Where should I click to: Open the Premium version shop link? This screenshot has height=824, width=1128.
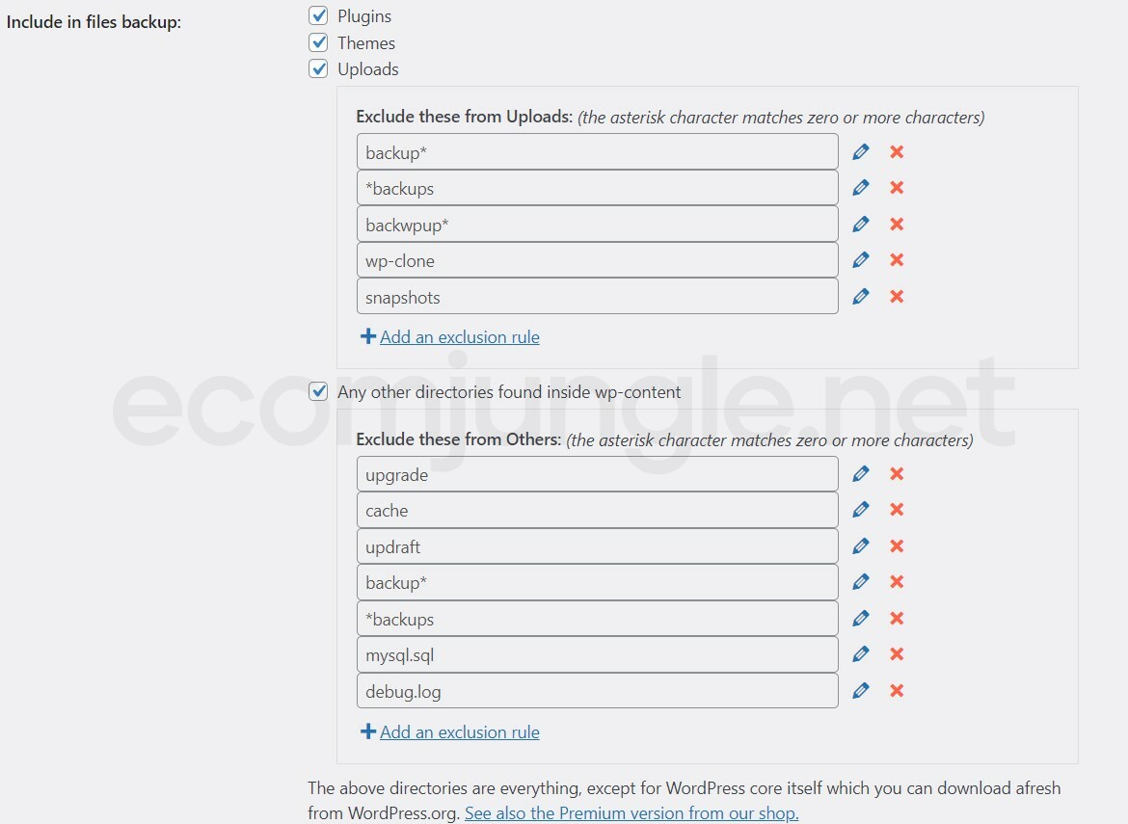[631, 813]
